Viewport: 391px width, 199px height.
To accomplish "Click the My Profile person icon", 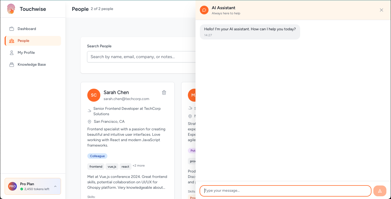I will (12, 53).
